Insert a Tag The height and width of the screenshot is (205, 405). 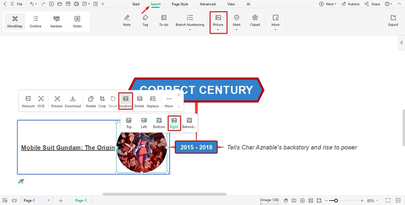pyautogui.click(x=145, y=21)
